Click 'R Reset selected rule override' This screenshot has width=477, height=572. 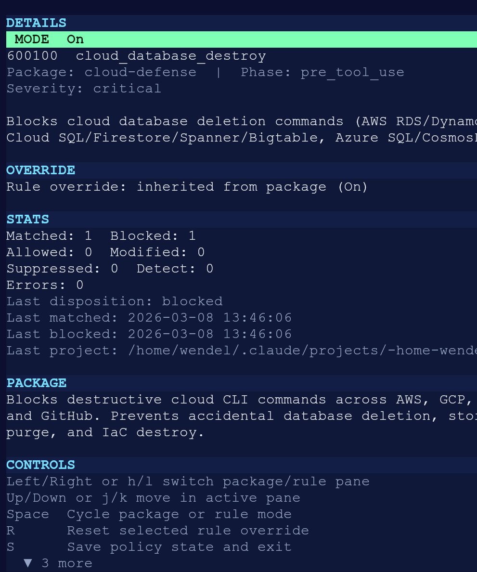(x=157, y=531)
